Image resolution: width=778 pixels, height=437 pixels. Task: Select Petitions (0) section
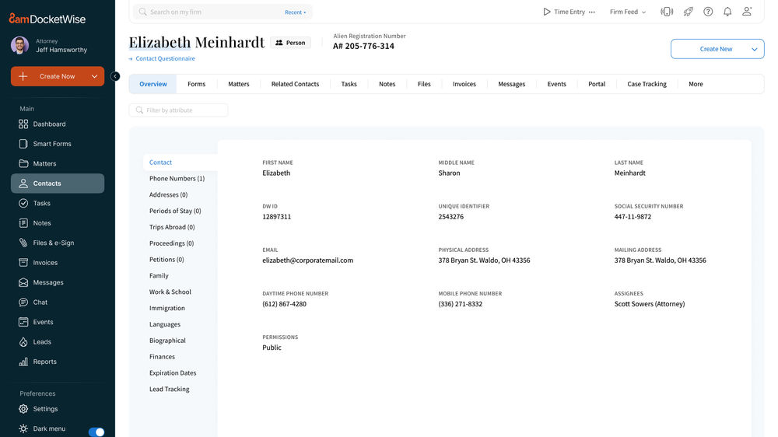click(x=166, y=260)
